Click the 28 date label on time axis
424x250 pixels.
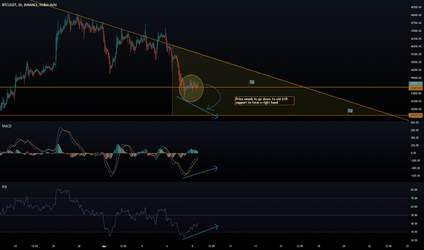tap(54, 246)
